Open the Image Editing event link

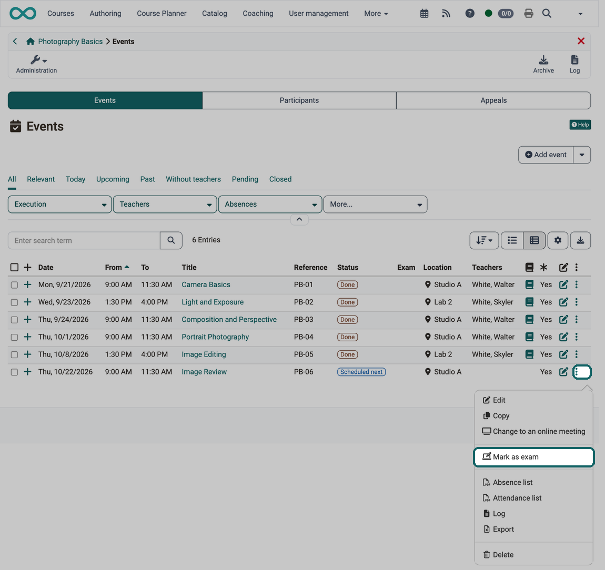click(204, 354)
